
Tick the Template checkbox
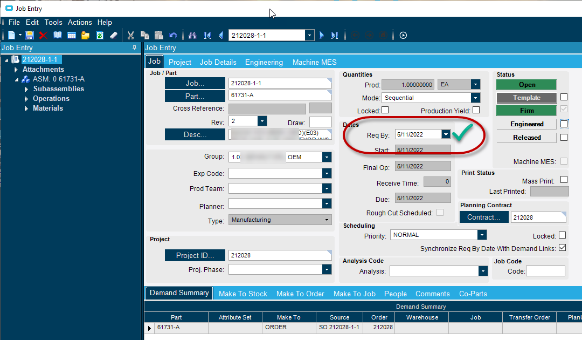(x=564, y=97)
